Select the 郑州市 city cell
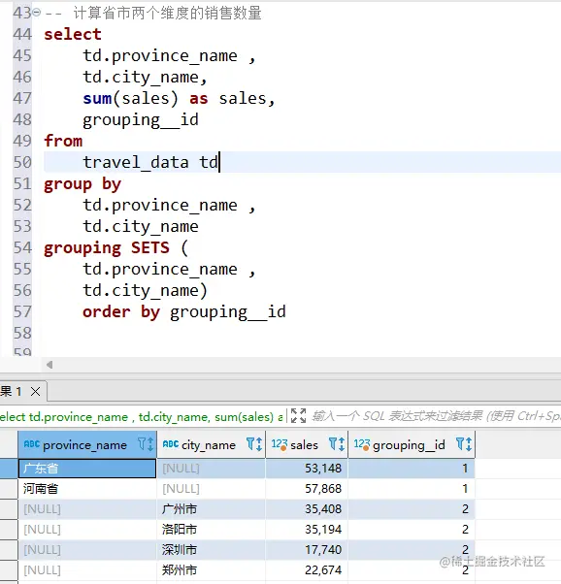 tap(211, 570)
